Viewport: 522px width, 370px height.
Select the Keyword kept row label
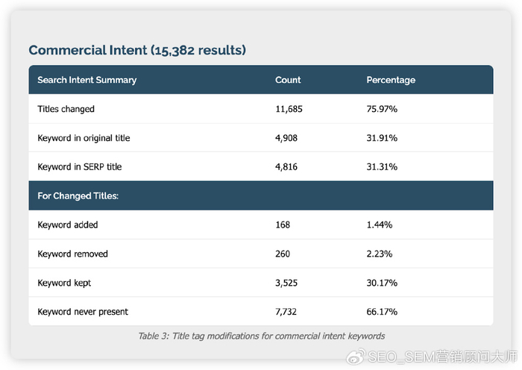pos(65,283)
